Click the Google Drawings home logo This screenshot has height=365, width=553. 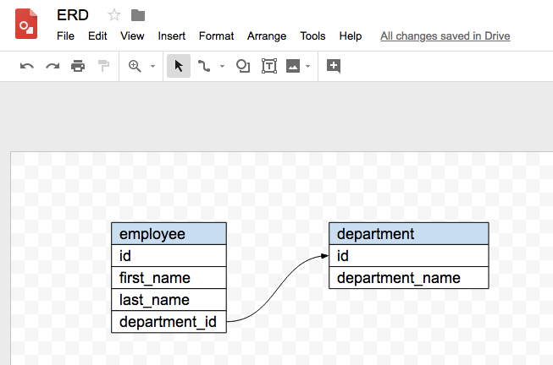pos(26,24)
